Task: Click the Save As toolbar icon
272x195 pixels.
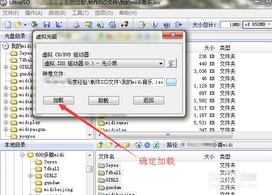Action: (59, 25)
